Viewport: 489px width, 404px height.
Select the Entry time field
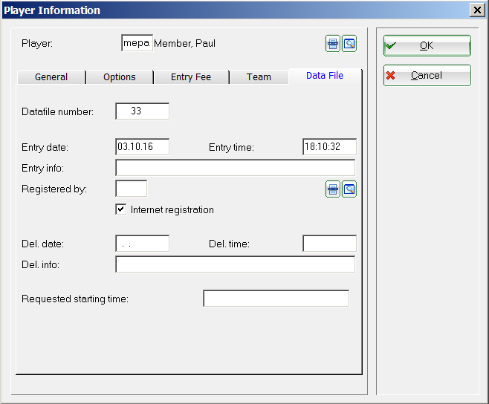click(329, 147)
